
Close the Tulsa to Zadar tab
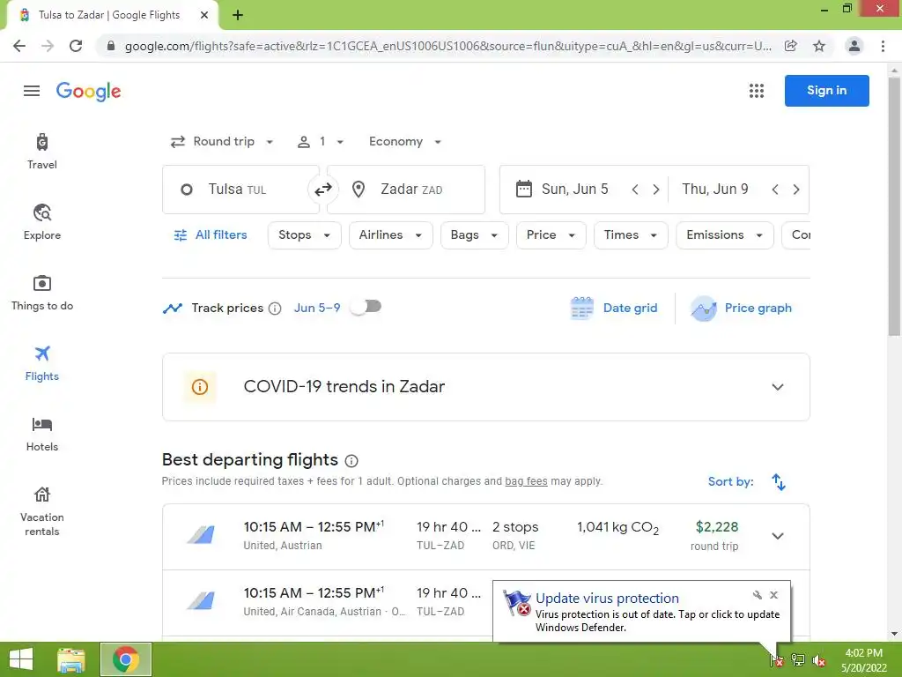204,15
